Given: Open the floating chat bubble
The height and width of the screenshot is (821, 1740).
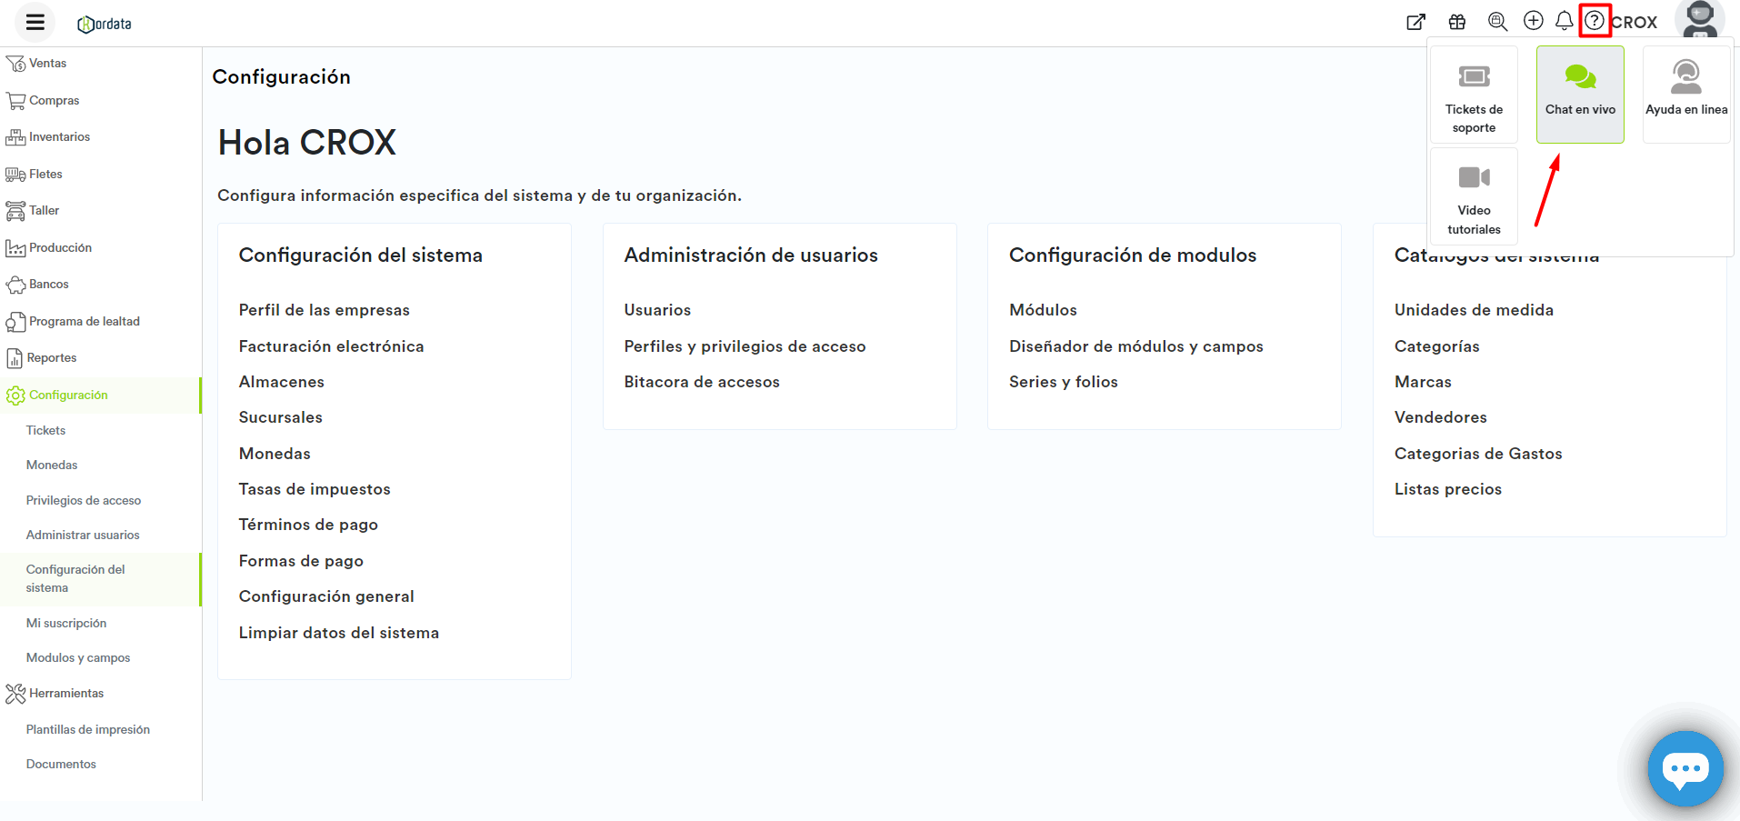Looking at the screenshot, I should (x=1685, y=768).
